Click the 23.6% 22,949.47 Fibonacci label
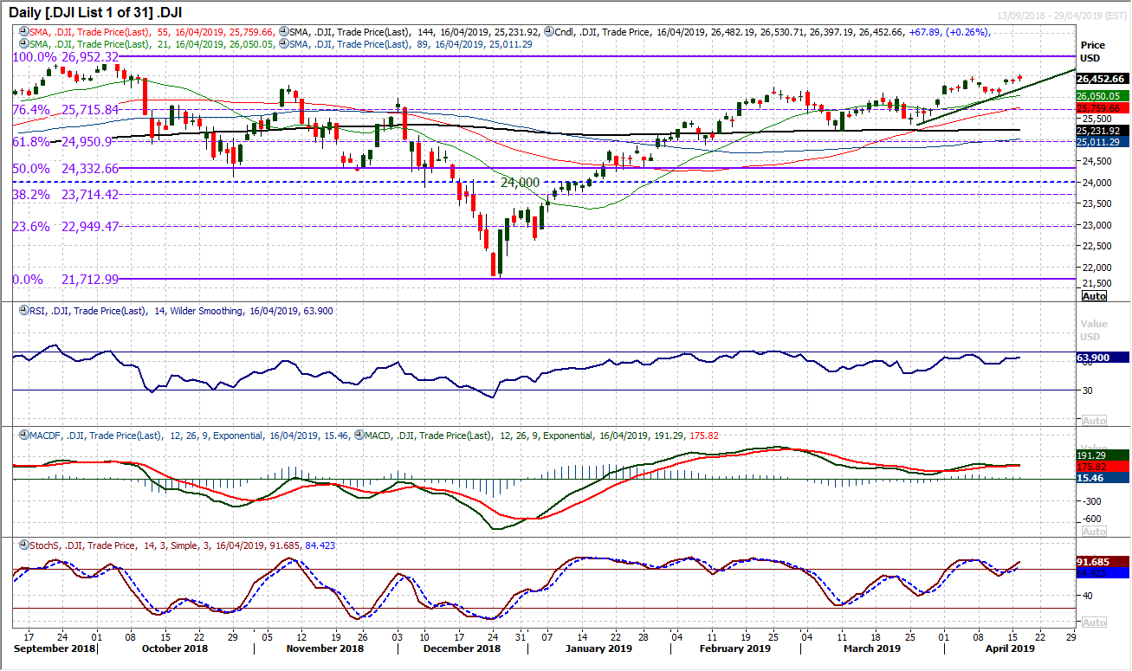Viewport: 1132px width, 671px height. (x=65, y=226)
